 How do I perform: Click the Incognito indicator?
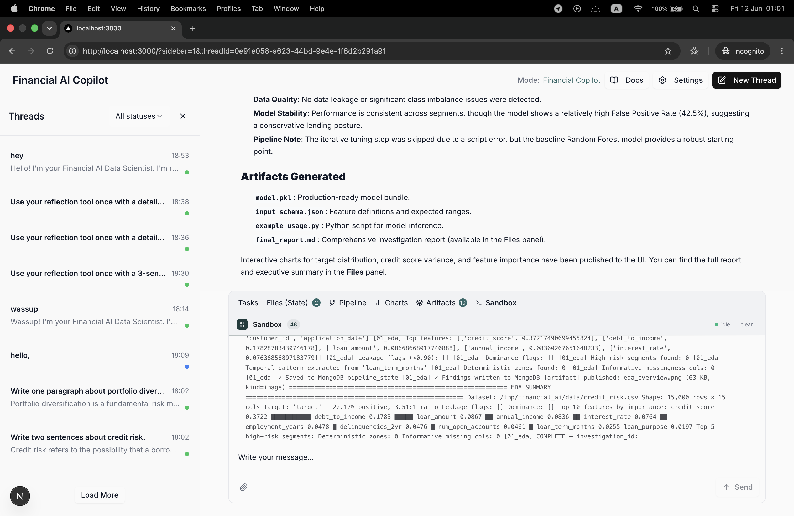742,51
